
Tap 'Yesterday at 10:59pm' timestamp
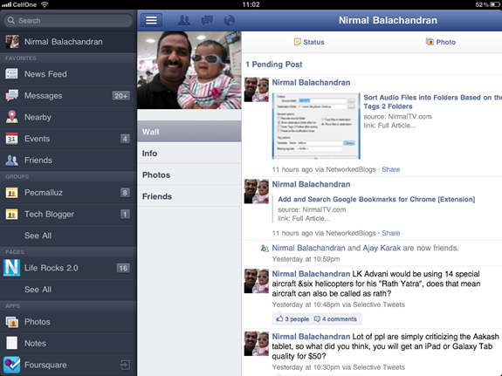click(x=306, y=259)
